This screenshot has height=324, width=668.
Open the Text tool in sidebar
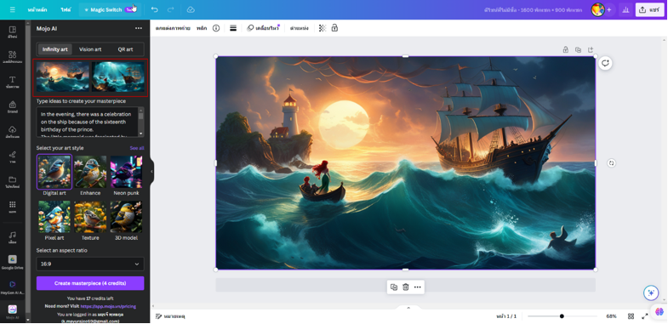pos(13,82)
